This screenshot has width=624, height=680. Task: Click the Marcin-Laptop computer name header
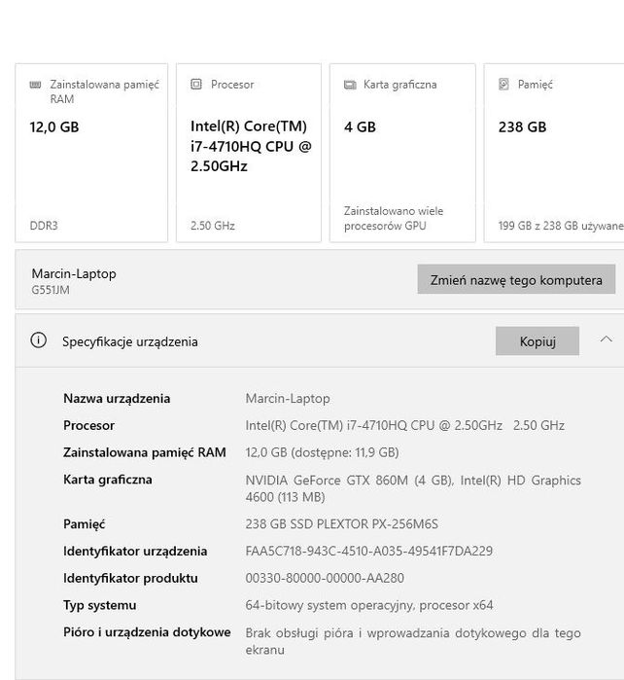point(74,273)
